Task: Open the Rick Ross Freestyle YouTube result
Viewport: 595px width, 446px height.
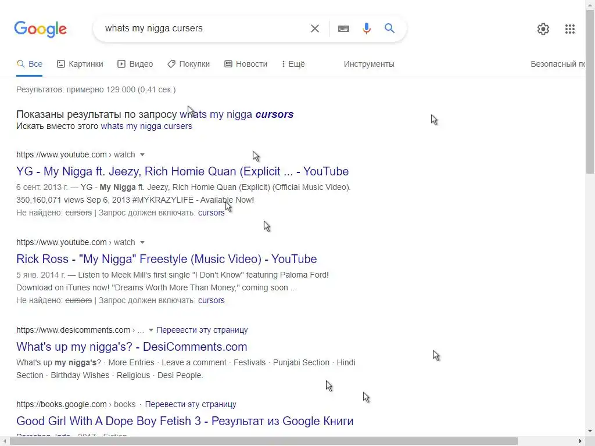Action: [x=167, y=259]
